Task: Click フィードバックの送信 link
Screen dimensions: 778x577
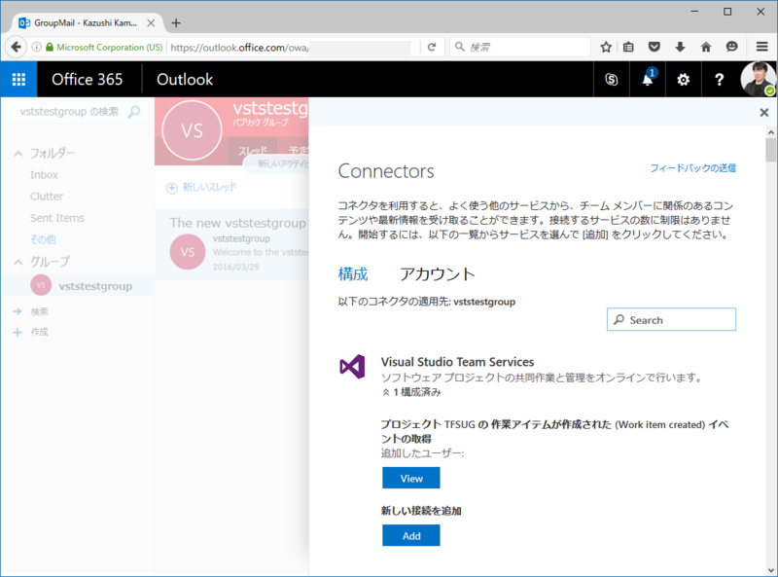Action: pos(693,168)
